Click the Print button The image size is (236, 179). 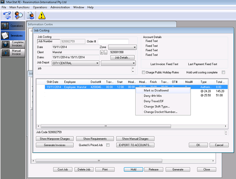105,169
